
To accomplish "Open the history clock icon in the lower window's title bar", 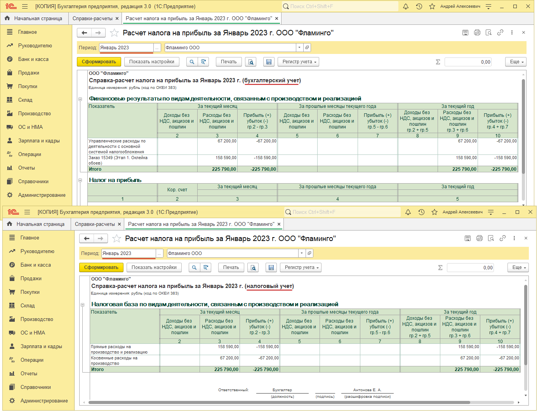I will coord(421,212).
